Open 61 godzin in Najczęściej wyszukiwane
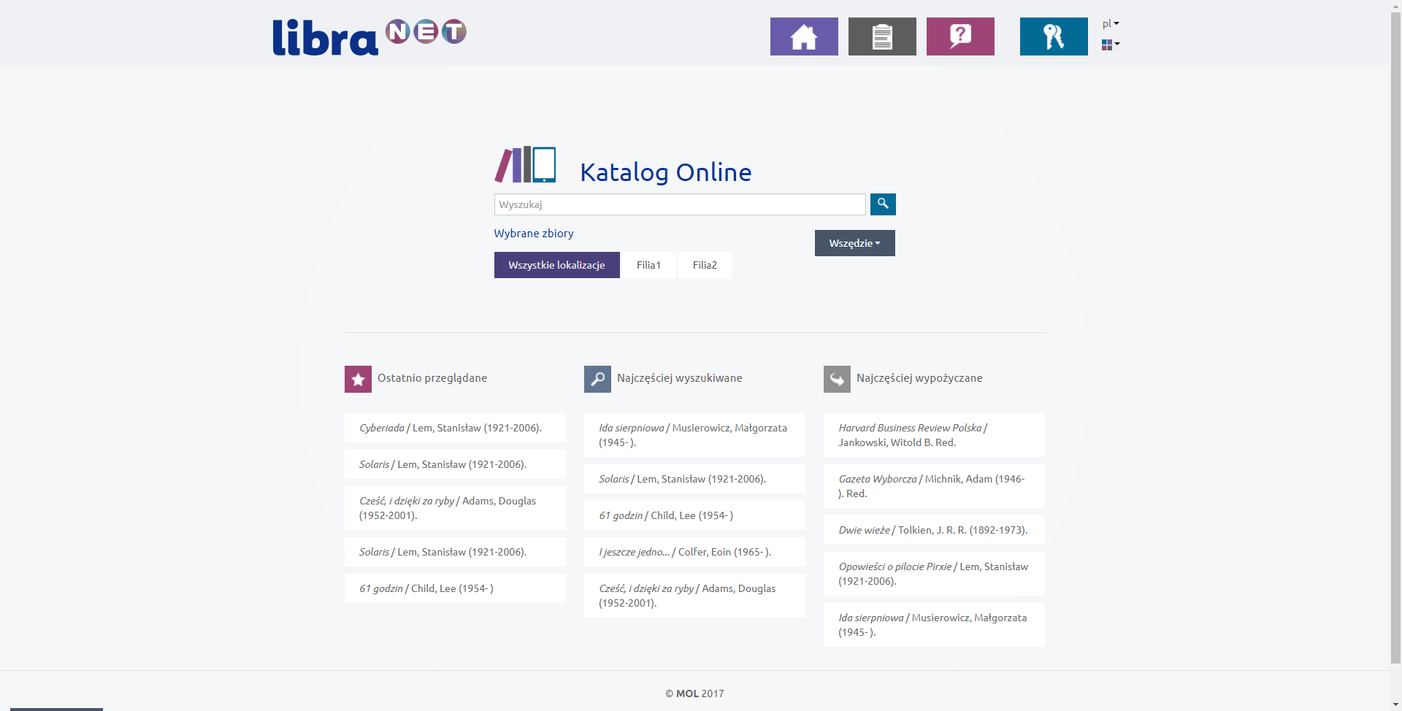Image resolution: width=1402 pixels, height=711 pixels. (694, 515)
